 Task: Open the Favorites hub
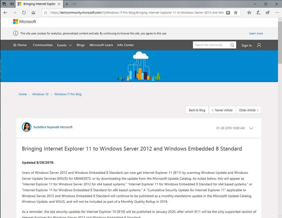point(249,12)
